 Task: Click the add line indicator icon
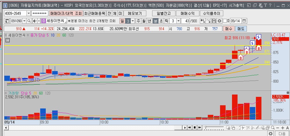[208, 21]
